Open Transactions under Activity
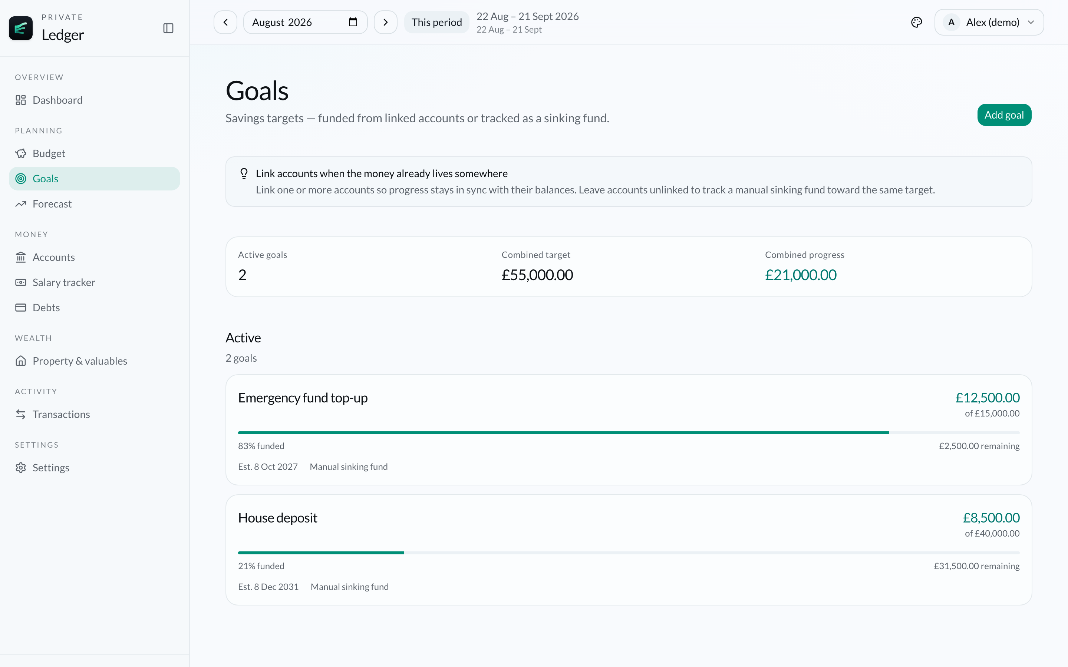1068x667 pixels. coord(95,414)
